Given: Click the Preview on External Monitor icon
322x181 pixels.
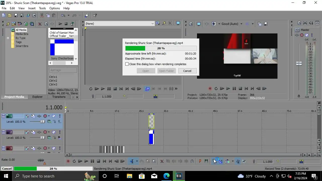Looking at the screenshot, I should tap(199, 24).
